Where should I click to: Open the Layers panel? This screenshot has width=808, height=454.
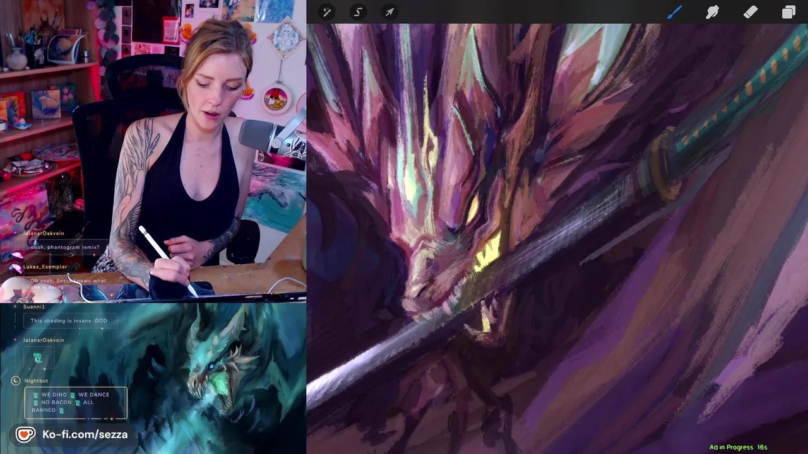tap(788, 12)
